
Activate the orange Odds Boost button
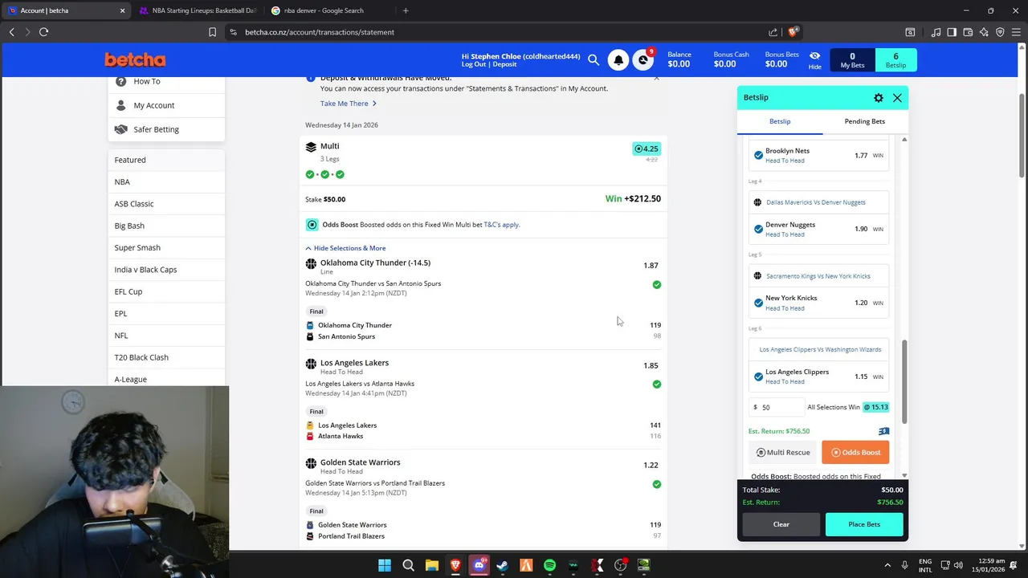pos(855,453)
